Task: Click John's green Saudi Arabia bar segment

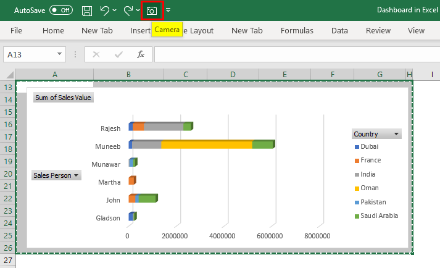Action: click(x=147, y=199)
